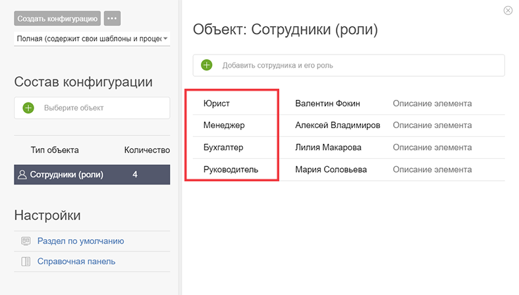Screen dimensions: 519x295
Task: Click the name Лилия Макарова
Action: [328, 148]
